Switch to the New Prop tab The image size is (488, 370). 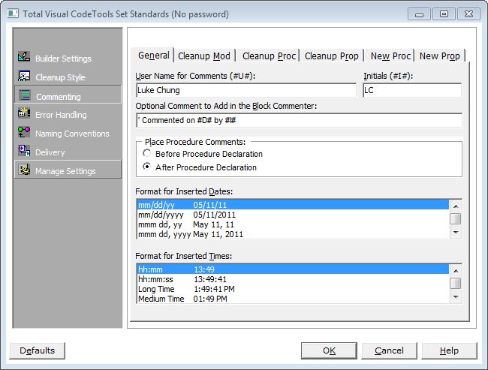[x=439, y=56]
